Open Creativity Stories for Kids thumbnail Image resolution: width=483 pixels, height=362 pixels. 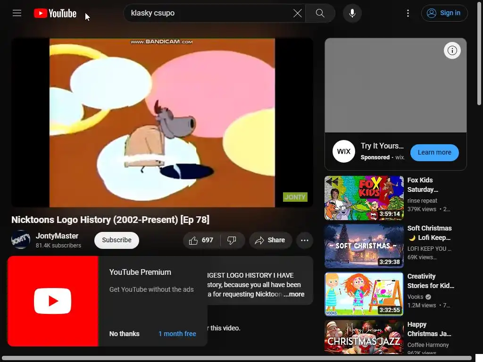click(x=364, y=294)
